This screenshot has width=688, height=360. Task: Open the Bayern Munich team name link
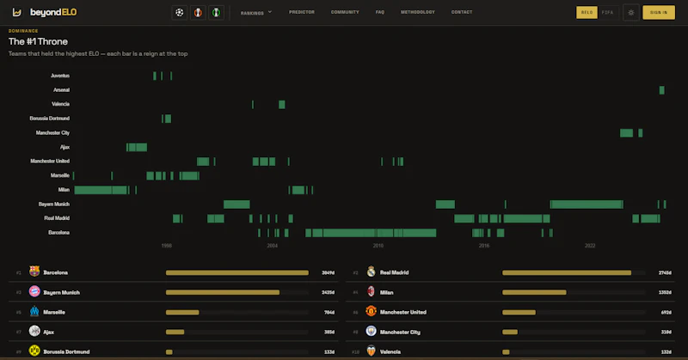(61, 292)
